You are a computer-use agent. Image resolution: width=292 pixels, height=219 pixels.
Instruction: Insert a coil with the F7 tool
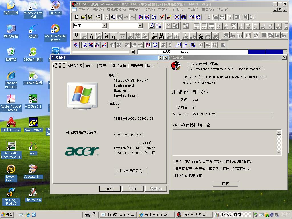(x=106, y=36)
